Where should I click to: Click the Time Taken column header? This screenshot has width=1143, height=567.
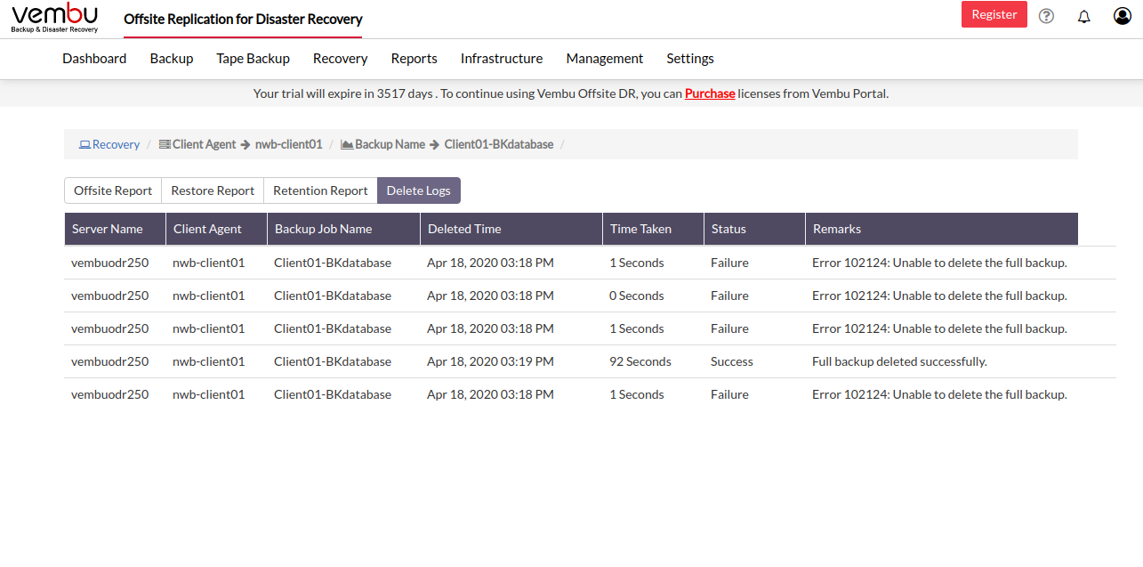(653, 229)
